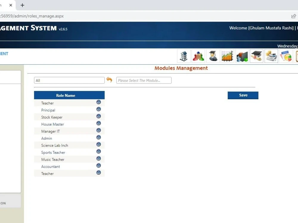Viewport: 298px width, 223px height.
Task: Open the graduate student module icon
Action: (213, 56)
